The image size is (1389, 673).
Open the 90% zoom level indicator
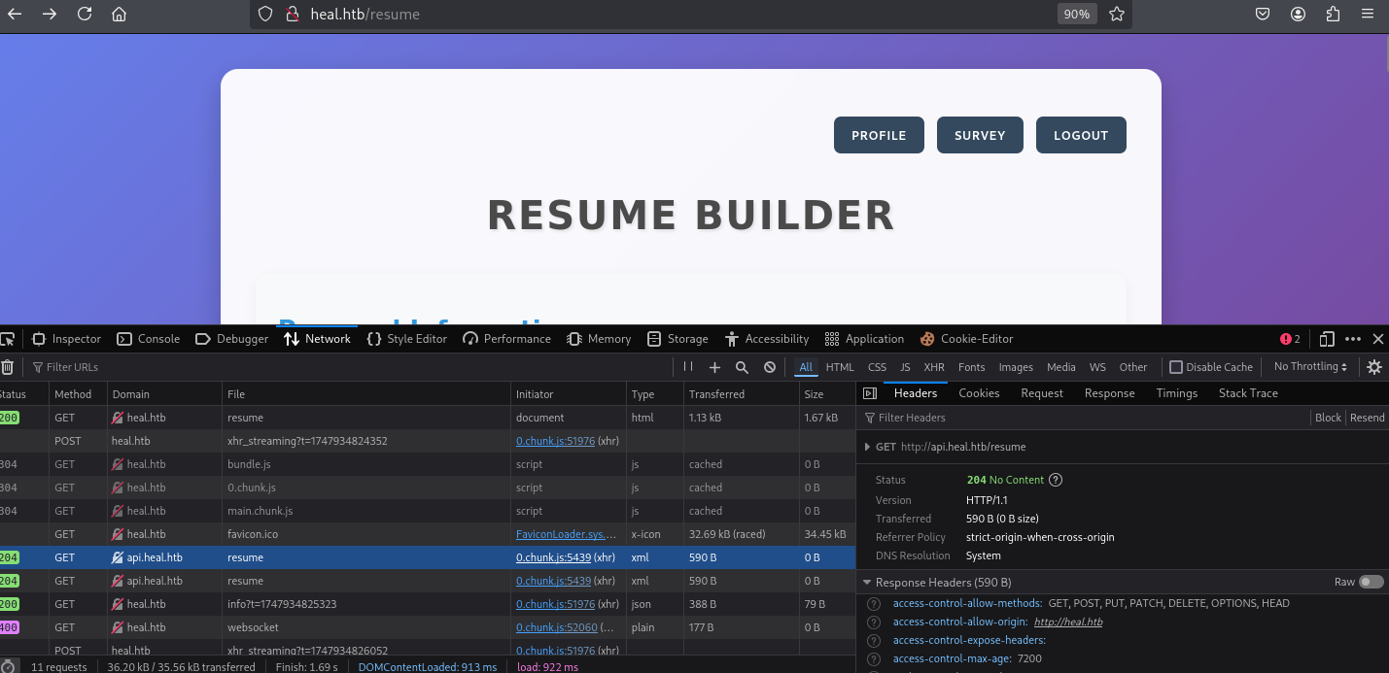[x=1076, y=15]
